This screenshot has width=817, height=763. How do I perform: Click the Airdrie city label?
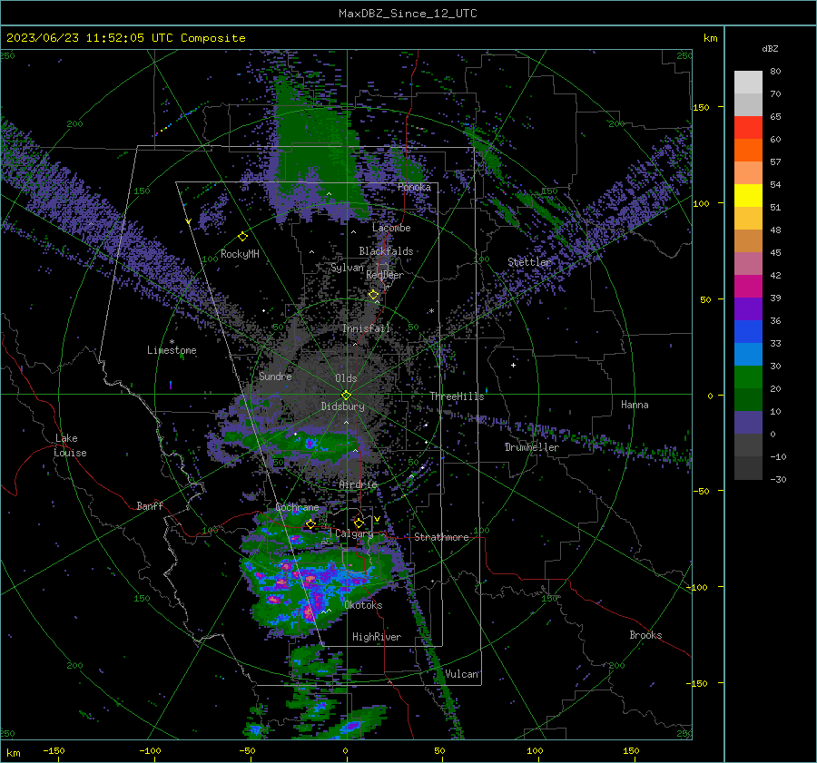tap(358, 484)
